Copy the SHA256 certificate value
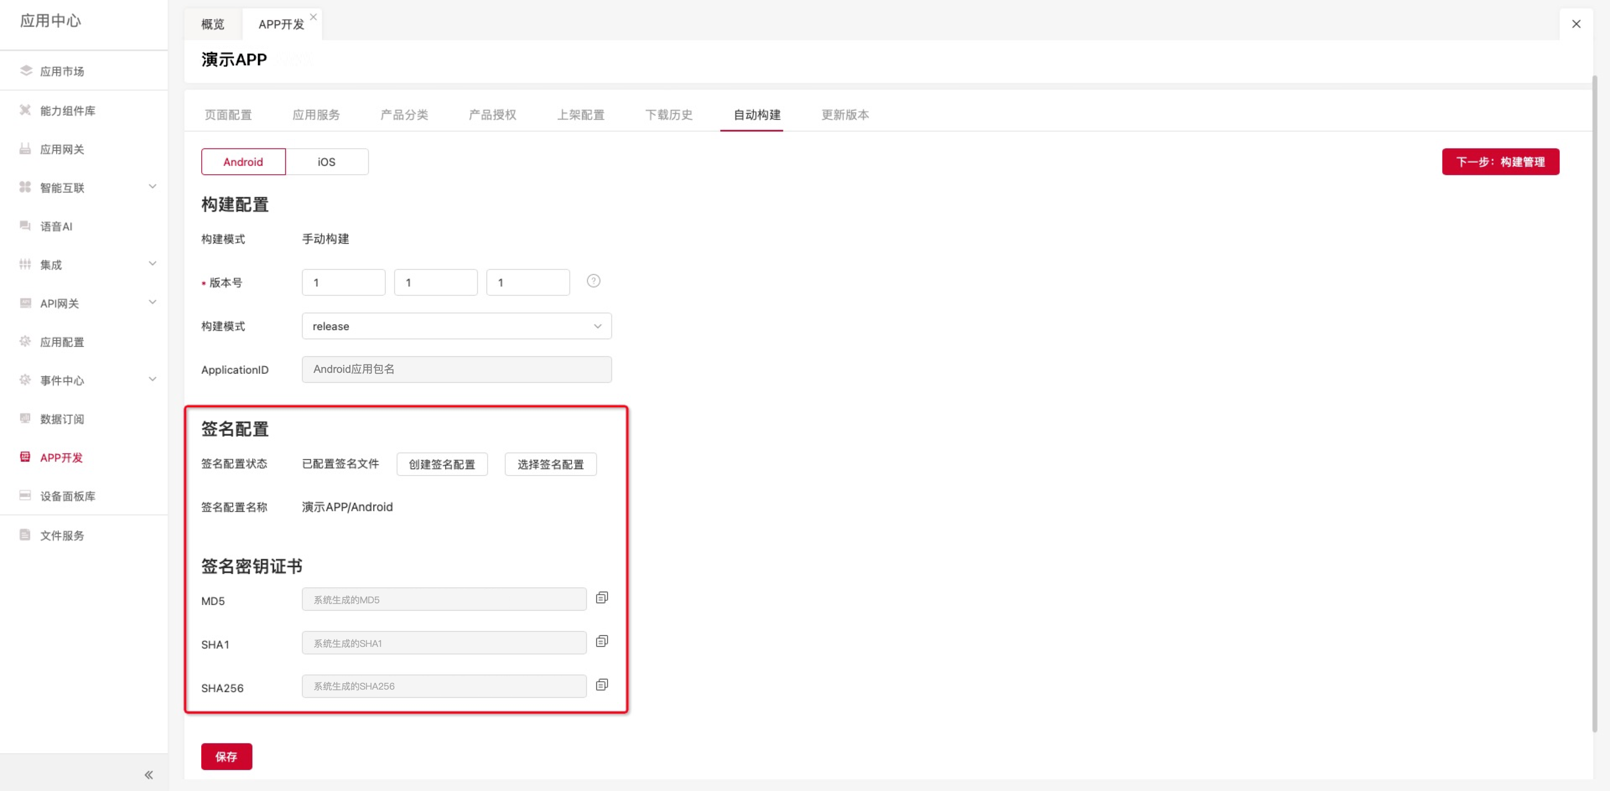The height and width of the screenshot is (791, 1610). coord(601,685)
